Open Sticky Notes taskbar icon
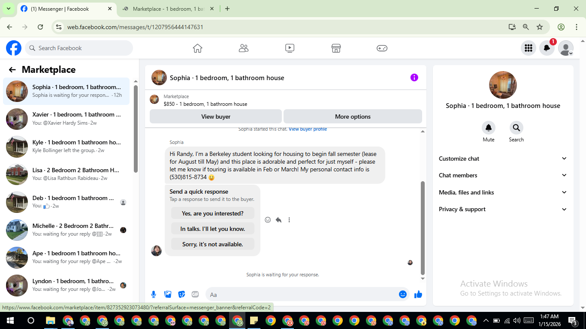The image size is (586, 329). coord(254,320)
